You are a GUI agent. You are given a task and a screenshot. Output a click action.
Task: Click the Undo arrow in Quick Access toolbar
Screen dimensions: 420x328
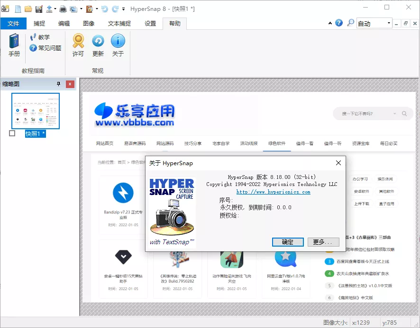(105, 9)
